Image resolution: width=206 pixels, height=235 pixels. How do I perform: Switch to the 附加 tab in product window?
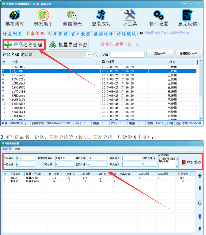17,149
